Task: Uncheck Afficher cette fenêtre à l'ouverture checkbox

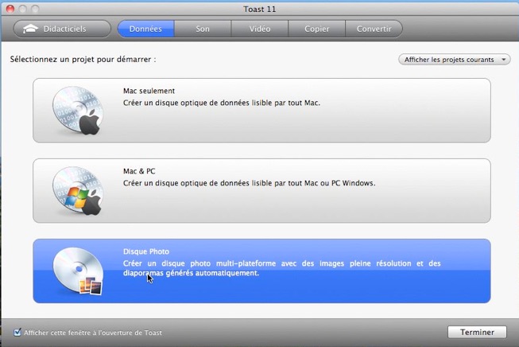Action: [x=17, y=332]
